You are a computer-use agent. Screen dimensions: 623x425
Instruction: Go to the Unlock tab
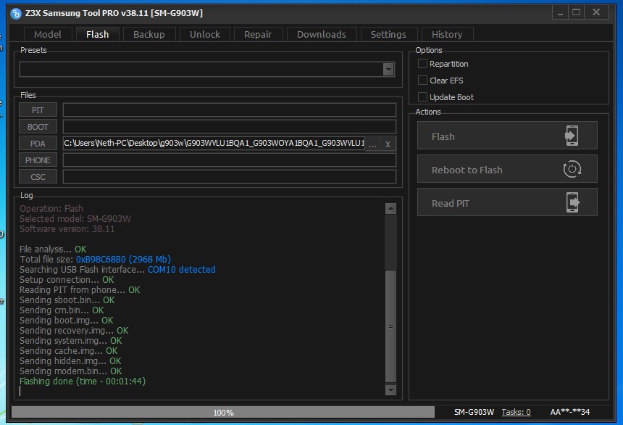[x=204, y=34]
